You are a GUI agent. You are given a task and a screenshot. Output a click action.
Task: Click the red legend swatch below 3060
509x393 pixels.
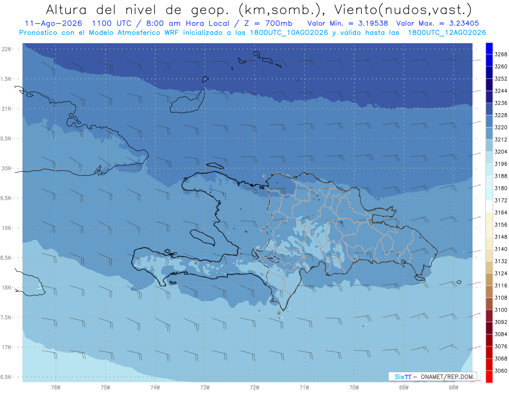click(489, 376)
